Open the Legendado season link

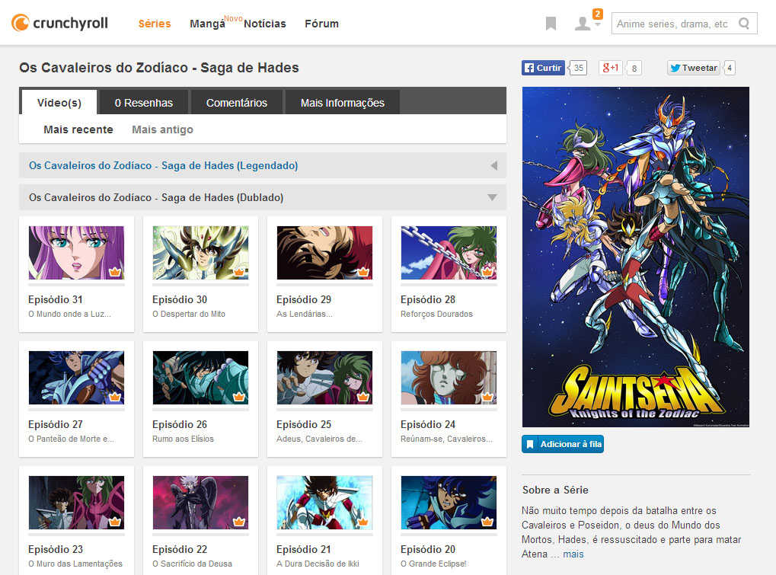[163, 166]
